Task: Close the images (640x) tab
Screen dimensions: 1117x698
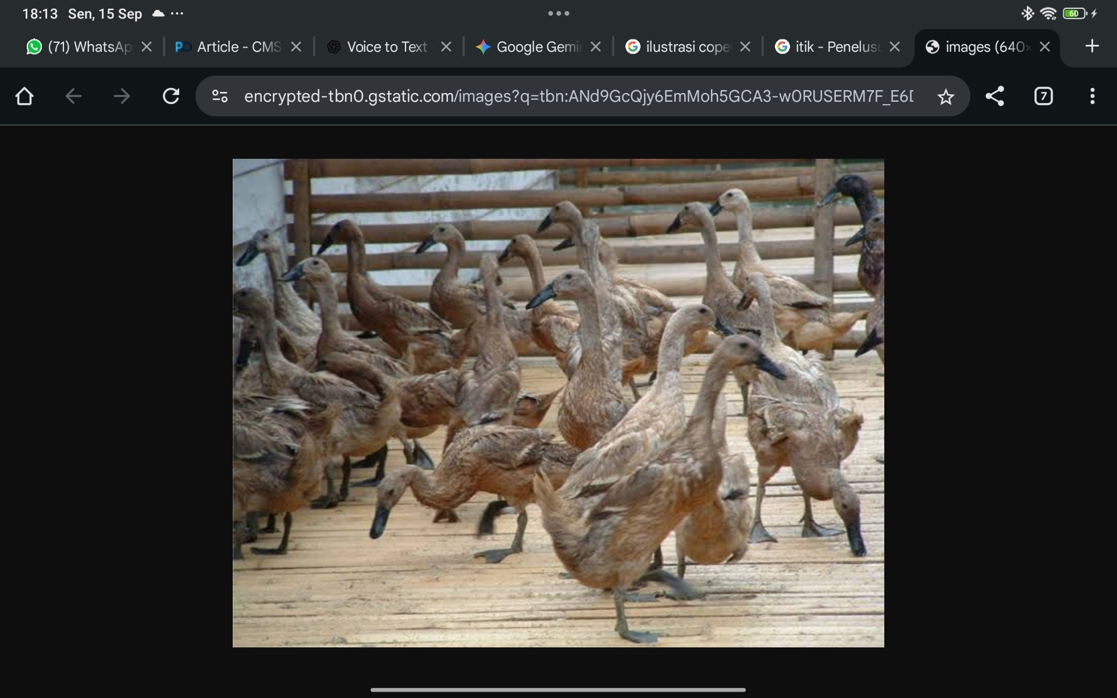Action: pyautogui.click(x=1045, y=47)
